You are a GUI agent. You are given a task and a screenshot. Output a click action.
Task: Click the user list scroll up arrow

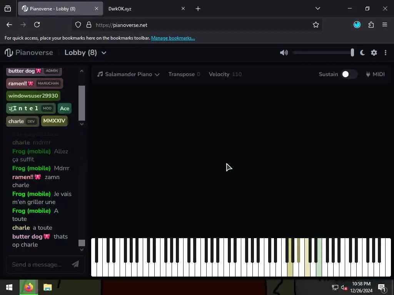point(82,71)
